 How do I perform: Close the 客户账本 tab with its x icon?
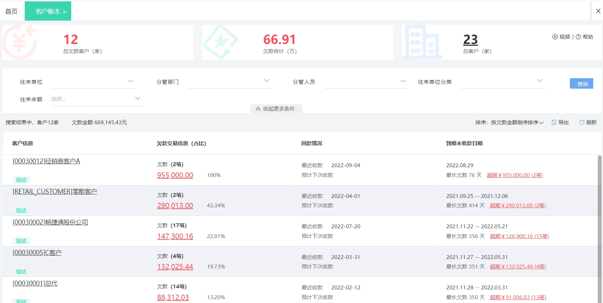pos(65,12)
